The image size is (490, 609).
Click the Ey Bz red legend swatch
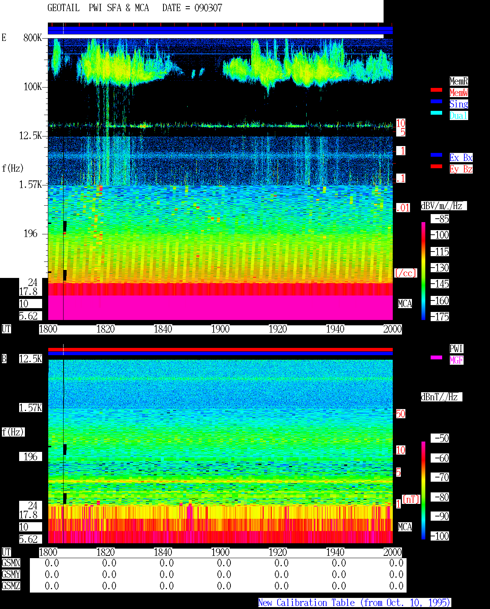coord(436,166)
